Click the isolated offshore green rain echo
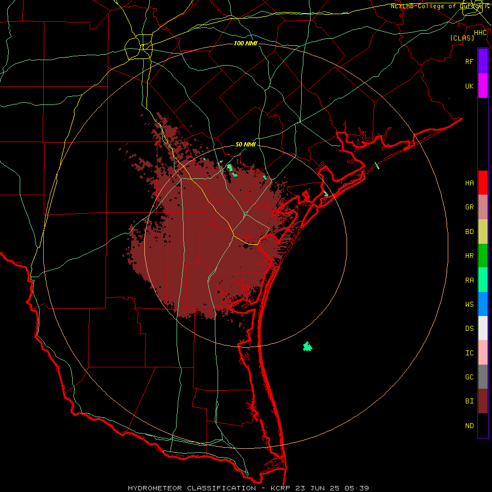The image size is (492, 492). [307, 347]
